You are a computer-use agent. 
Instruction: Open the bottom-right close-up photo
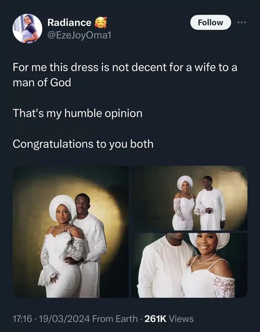189,265
